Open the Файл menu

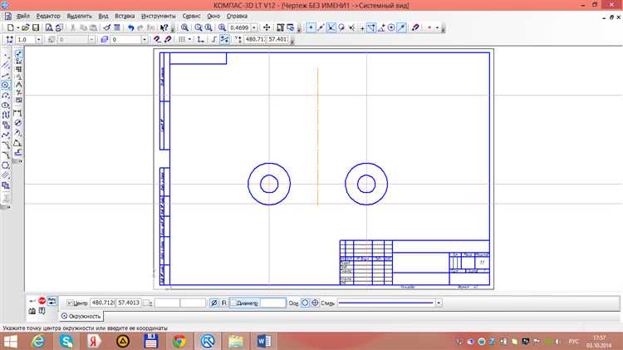[23, 17]
